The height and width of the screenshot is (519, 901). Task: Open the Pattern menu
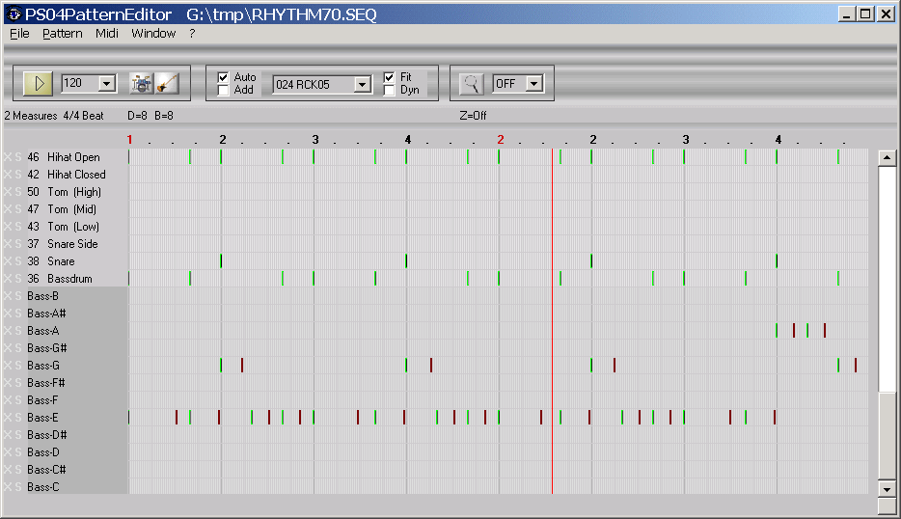pos(62,34)
